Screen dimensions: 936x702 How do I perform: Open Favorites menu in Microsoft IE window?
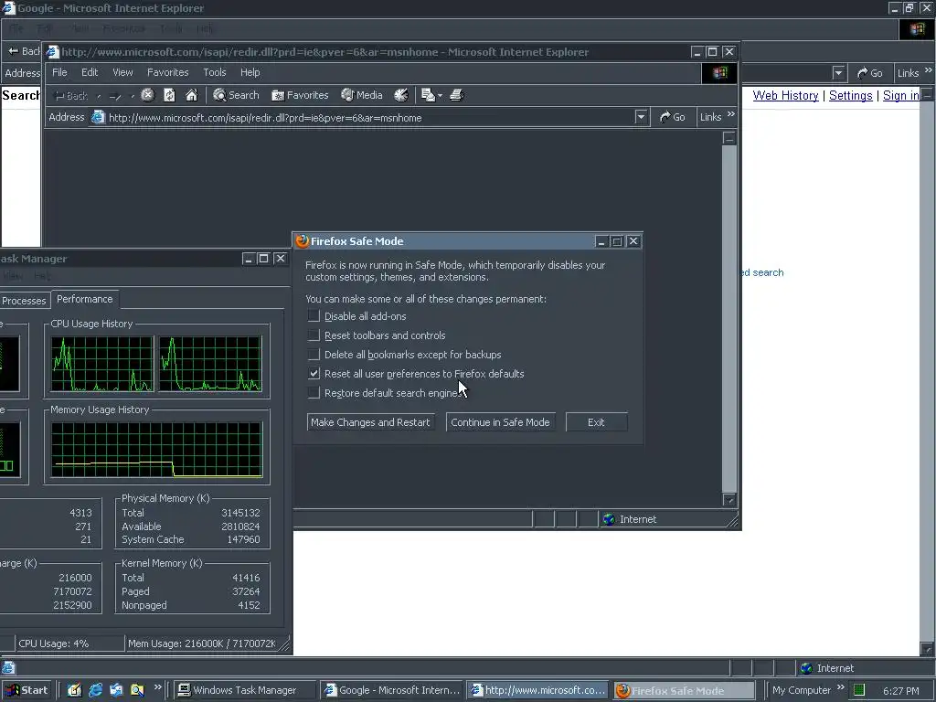168,72
